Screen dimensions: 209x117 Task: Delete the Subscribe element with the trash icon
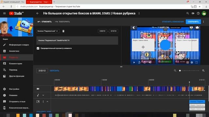63,31
